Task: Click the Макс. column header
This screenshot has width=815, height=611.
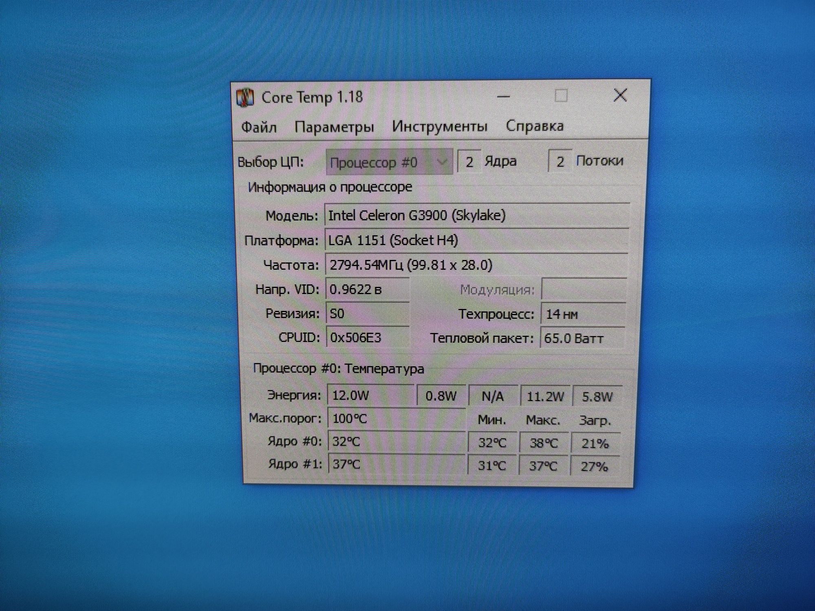Action: pos(543,420)
